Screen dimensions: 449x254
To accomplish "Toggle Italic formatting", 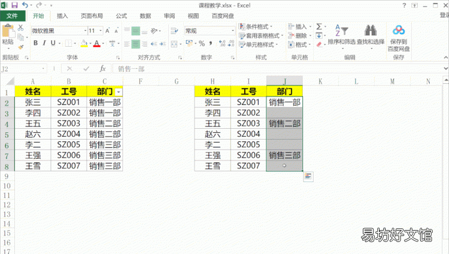I will coord(44,43).
